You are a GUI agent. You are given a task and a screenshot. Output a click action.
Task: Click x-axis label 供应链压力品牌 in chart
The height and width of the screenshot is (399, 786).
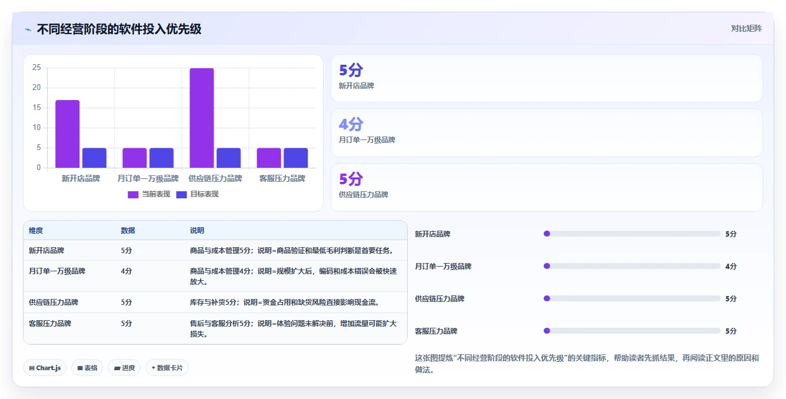click(215, 178)
